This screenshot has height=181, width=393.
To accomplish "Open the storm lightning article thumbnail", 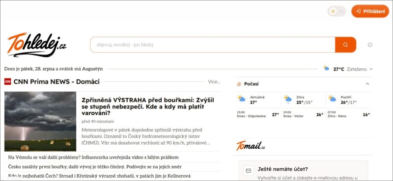I will point(40,122).
